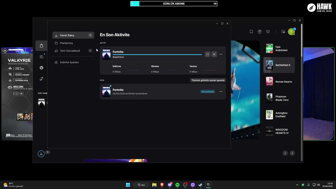This screenshot has width=336, height=189.
Task: Click the microphone icon in system tray
Action: pos(308,185)
